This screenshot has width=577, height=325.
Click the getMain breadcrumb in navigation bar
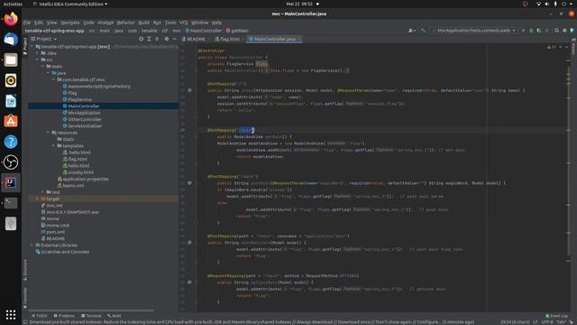237,31
